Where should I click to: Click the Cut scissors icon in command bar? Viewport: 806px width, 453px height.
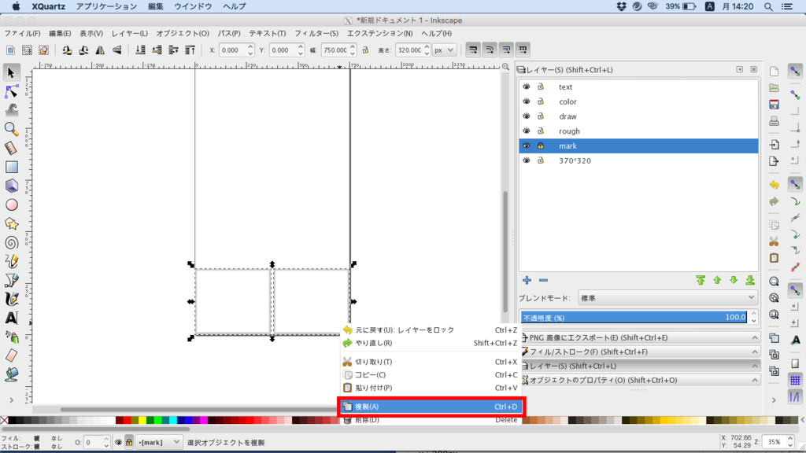(775, 241)
